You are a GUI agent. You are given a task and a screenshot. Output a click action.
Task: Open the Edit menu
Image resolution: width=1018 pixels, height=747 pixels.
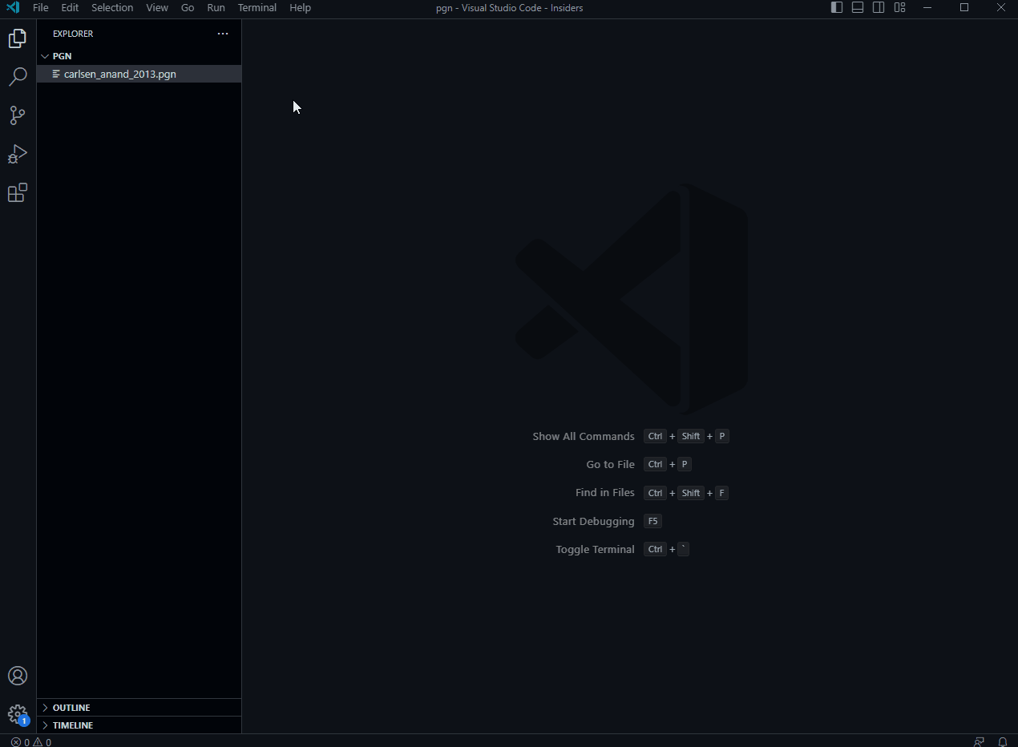pos(70,7)
